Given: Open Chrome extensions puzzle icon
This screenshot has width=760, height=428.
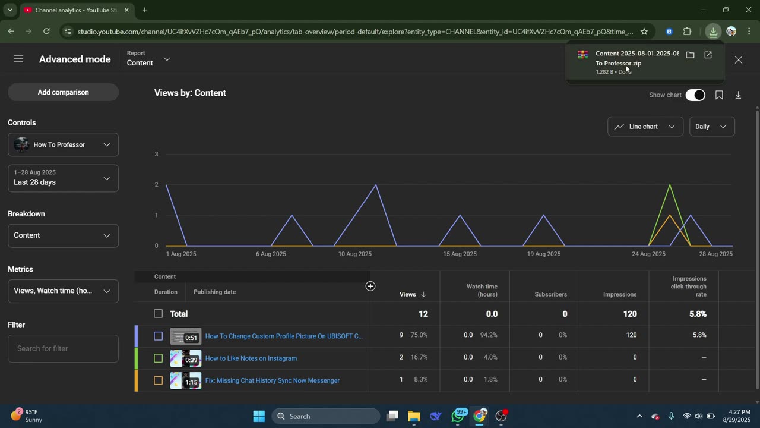Looking at the screenshot, I should 687,32.
